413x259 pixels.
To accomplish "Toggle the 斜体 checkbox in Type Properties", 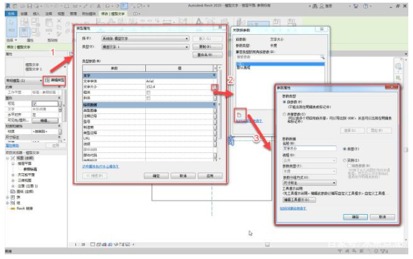I will pyautogui.click(x=148, y=98).
